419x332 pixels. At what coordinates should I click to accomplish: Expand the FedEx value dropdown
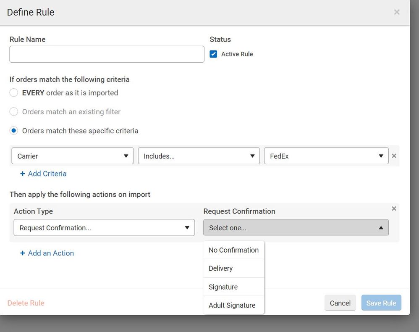point(326,156)
